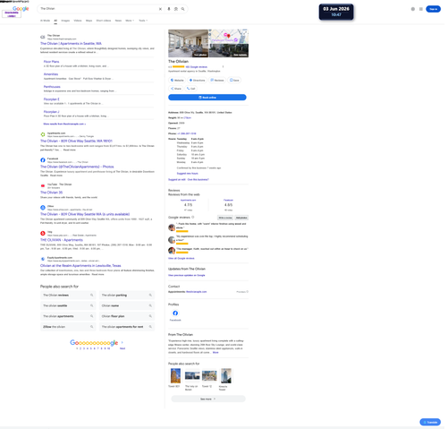
Task: Click the second reviewer's avatar
Action: (x=172, y=240)
